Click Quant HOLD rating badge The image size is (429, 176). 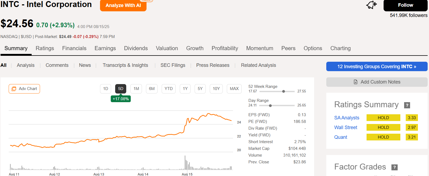click(383, 137)
